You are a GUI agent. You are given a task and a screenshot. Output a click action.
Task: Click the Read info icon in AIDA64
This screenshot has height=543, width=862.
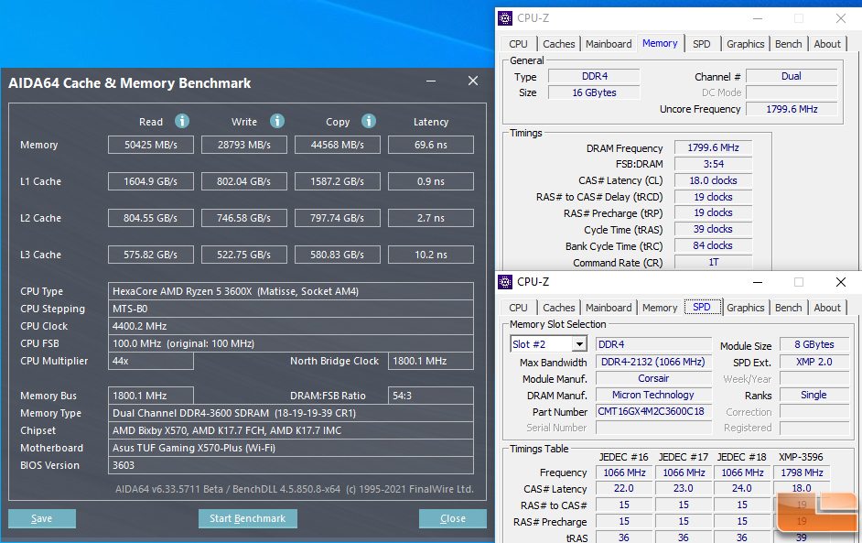pos(182,121)
